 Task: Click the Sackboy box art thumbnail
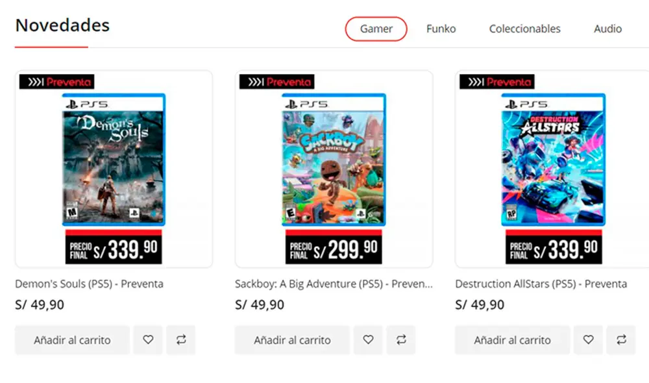pyautogui.click(x=334, y=161)
